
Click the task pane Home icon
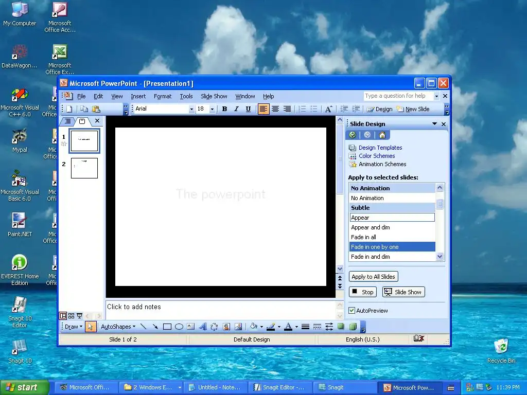coord(382,135)
